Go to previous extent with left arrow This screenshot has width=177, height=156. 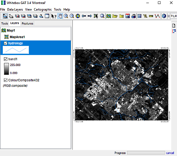[84, 16]
